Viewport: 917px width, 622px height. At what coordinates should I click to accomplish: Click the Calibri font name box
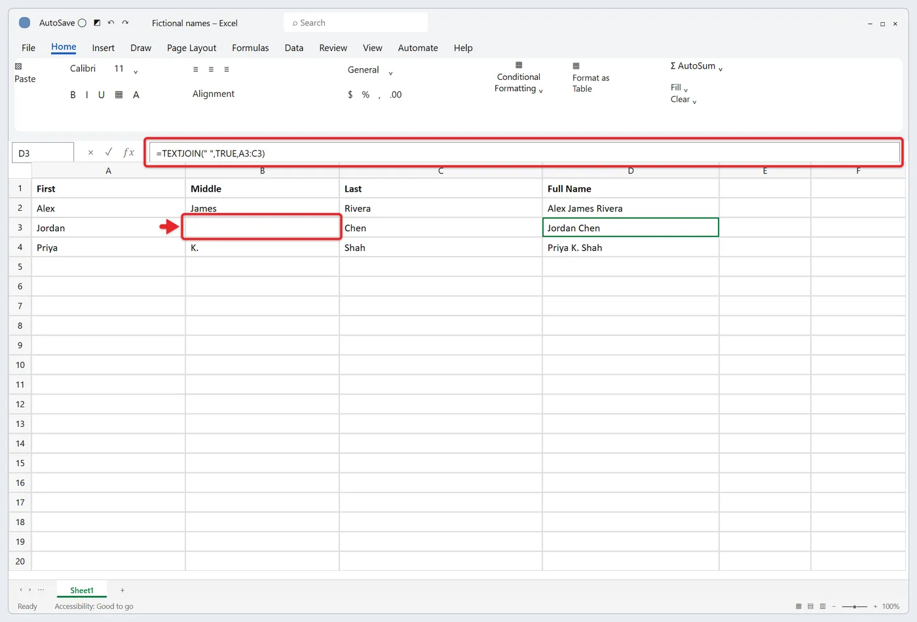(83, 69)
